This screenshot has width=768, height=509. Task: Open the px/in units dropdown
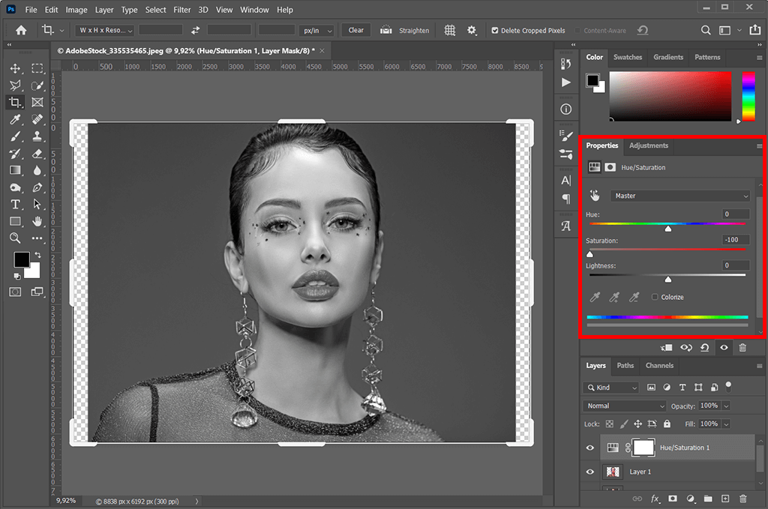[316, 30]
